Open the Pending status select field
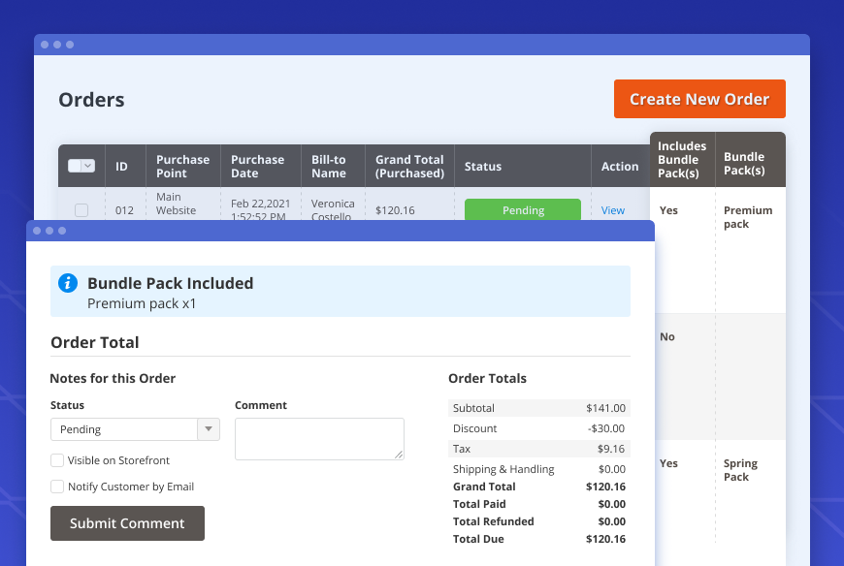844x566 pixels. click(124, 429)
